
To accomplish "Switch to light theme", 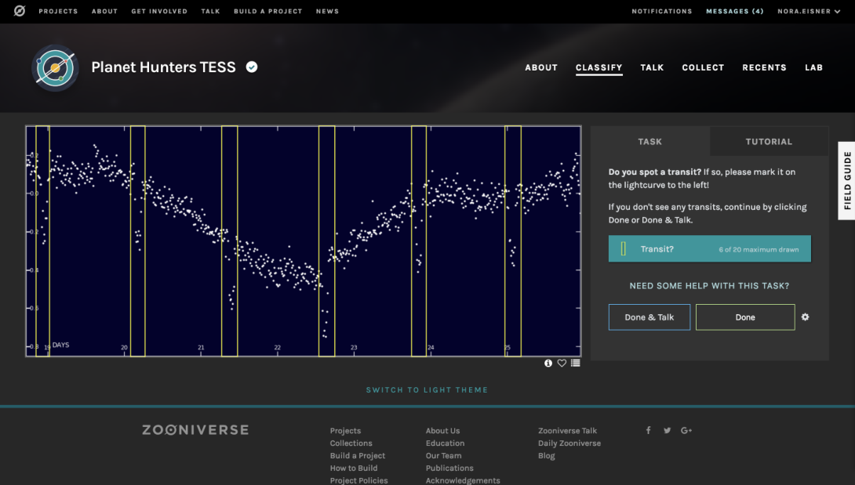I will (x=427, y=389).
